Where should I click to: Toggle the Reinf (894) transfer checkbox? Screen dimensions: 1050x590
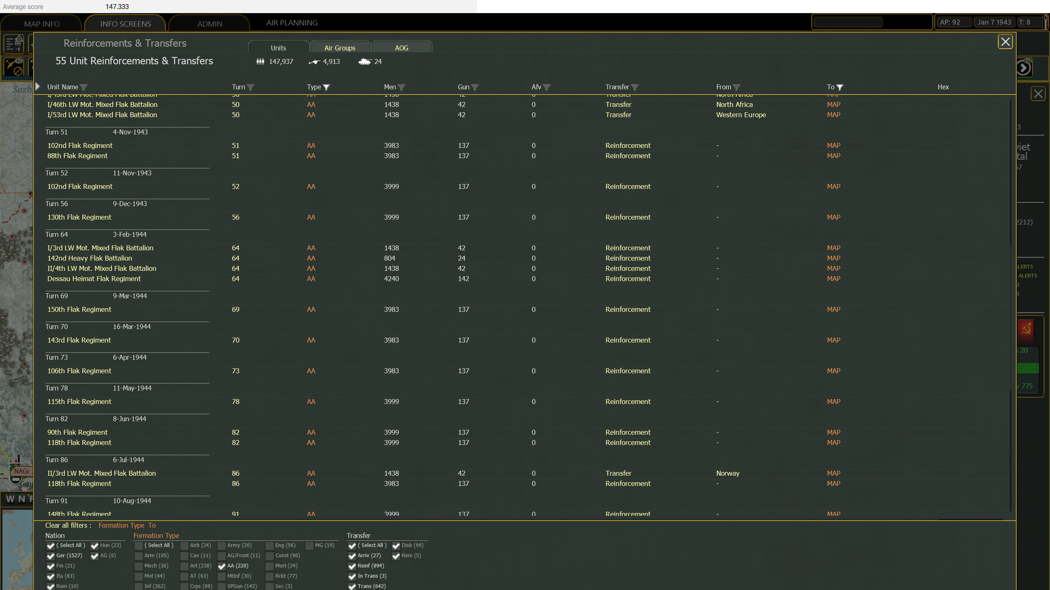[352, 566]
